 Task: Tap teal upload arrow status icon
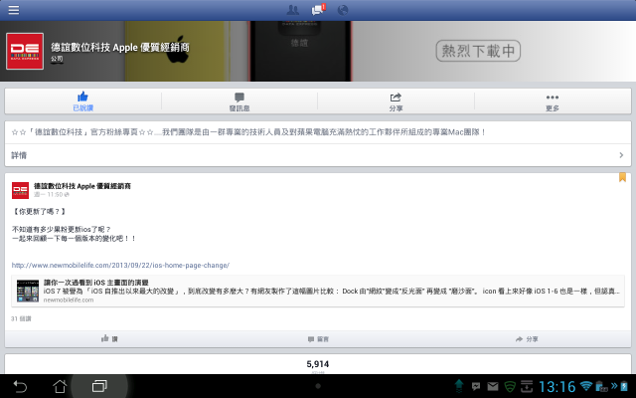point(459,386)
